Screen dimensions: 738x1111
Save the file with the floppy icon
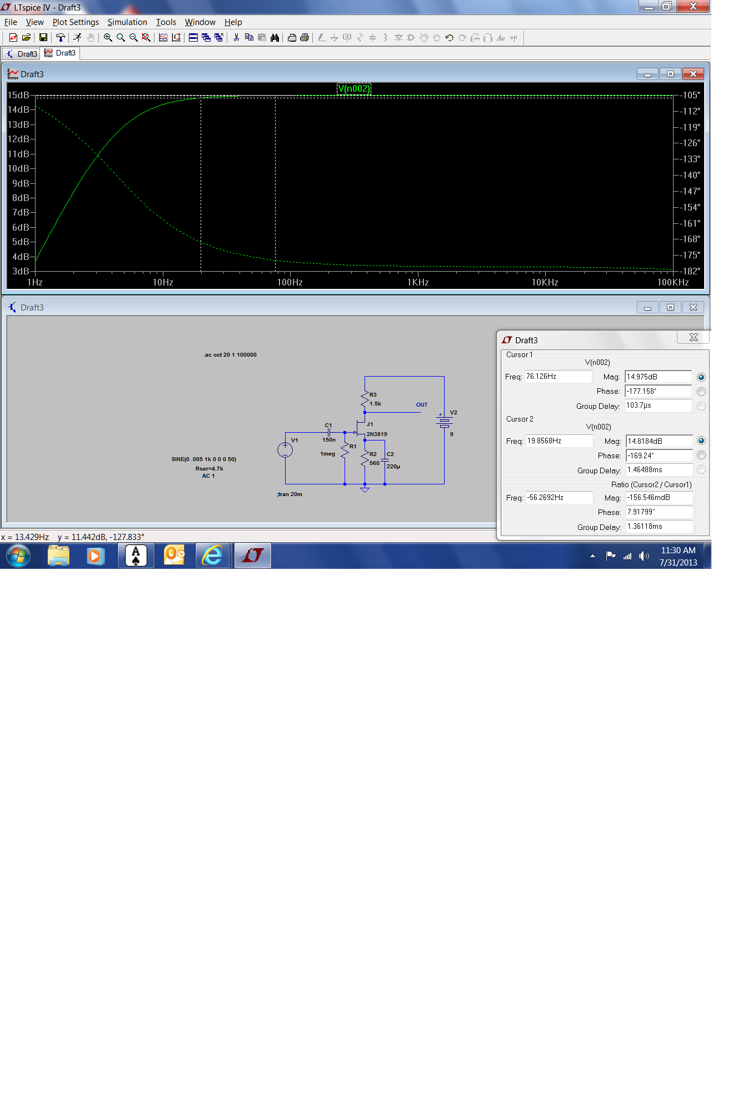tap(43, 38)
